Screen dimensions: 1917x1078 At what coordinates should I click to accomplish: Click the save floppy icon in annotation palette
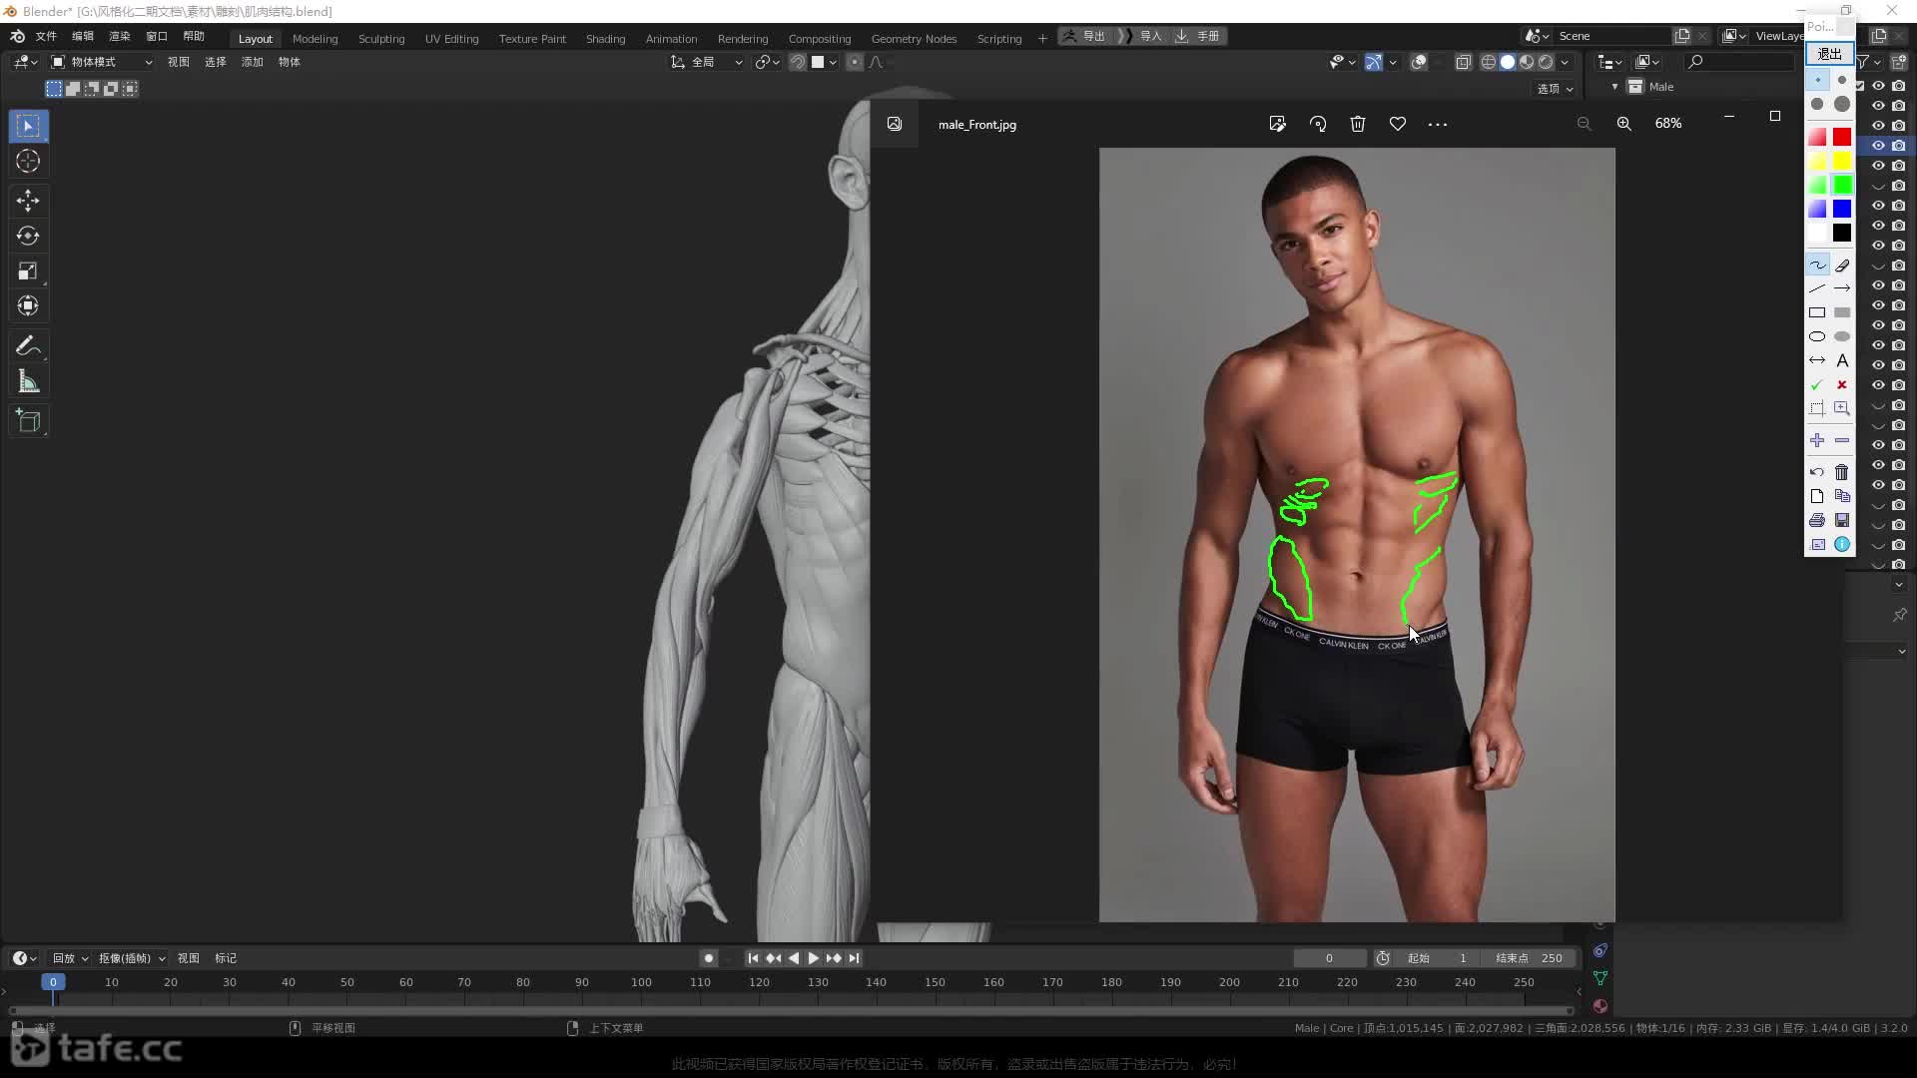pyautogui.click(x=1842, y=520)
